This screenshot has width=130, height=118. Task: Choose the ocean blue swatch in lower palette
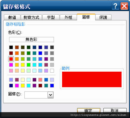(x=46, y=80)
